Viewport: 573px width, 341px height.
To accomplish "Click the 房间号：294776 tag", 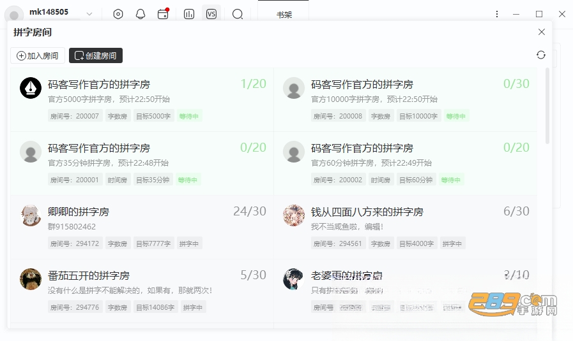I will click(x=75, y=307).
